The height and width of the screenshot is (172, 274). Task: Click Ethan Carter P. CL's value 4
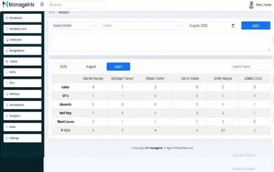pyautogui.click(x=155, y=130)
